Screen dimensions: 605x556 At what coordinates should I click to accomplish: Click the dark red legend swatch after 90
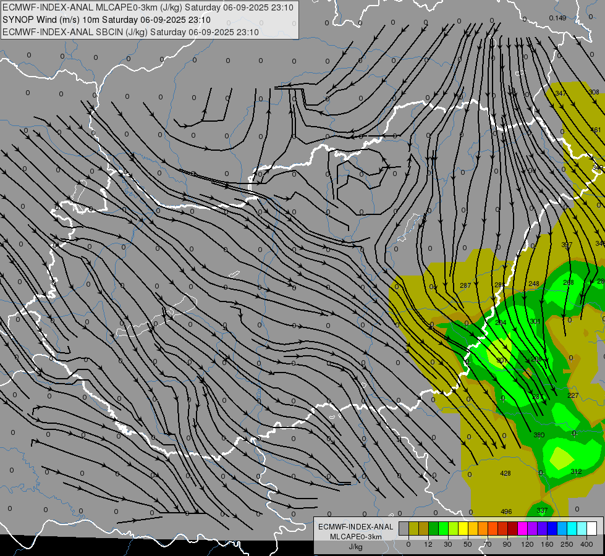coord(513,528)
